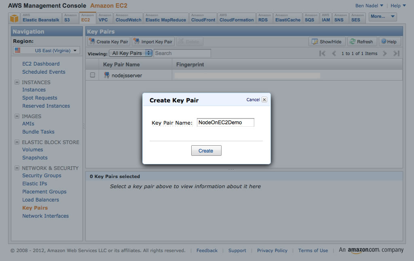Select the EC2 service tab

(x=87, y=18)
